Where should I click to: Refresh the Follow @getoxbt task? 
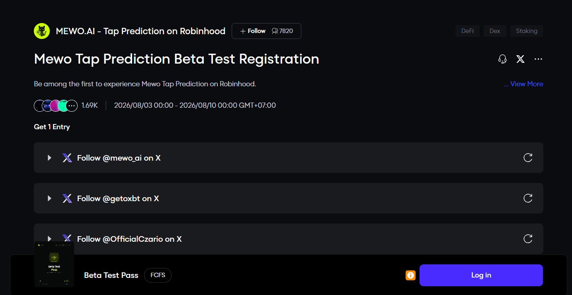pyautogui.click(x=528, y=198)
